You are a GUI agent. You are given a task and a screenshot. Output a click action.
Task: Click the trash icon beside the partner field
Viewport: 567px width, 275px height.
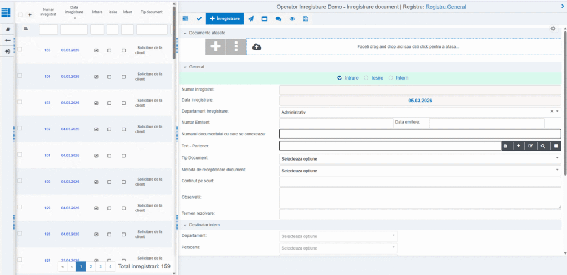(x=505, y=146)
